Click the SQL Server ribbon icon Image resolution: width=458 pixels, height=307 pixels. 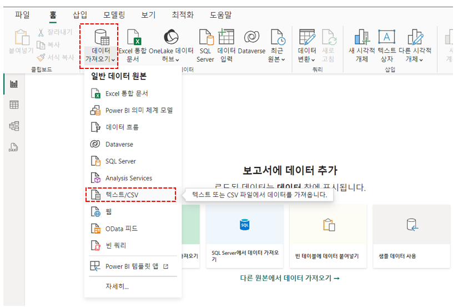click(x=205, y=46)
